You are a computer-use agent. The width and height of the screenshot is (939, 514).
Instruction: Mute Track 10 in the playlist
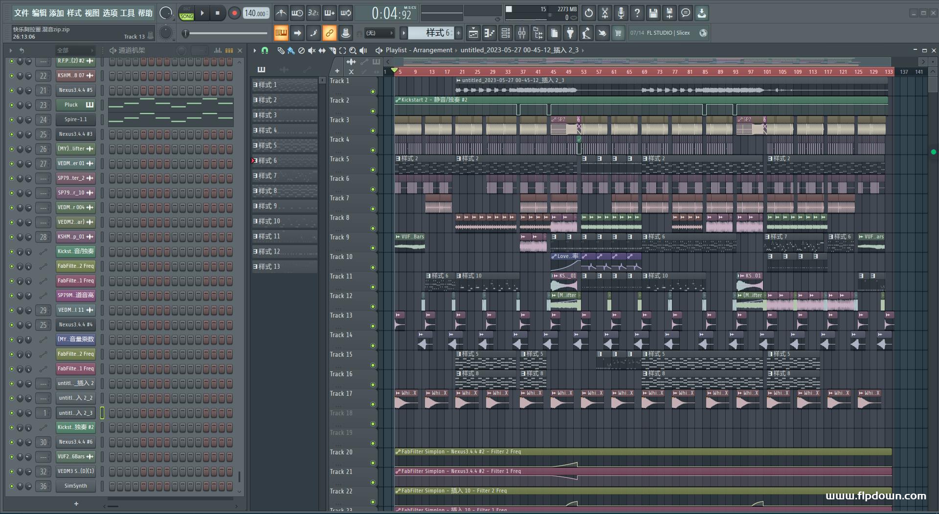[x=373, y=268]
